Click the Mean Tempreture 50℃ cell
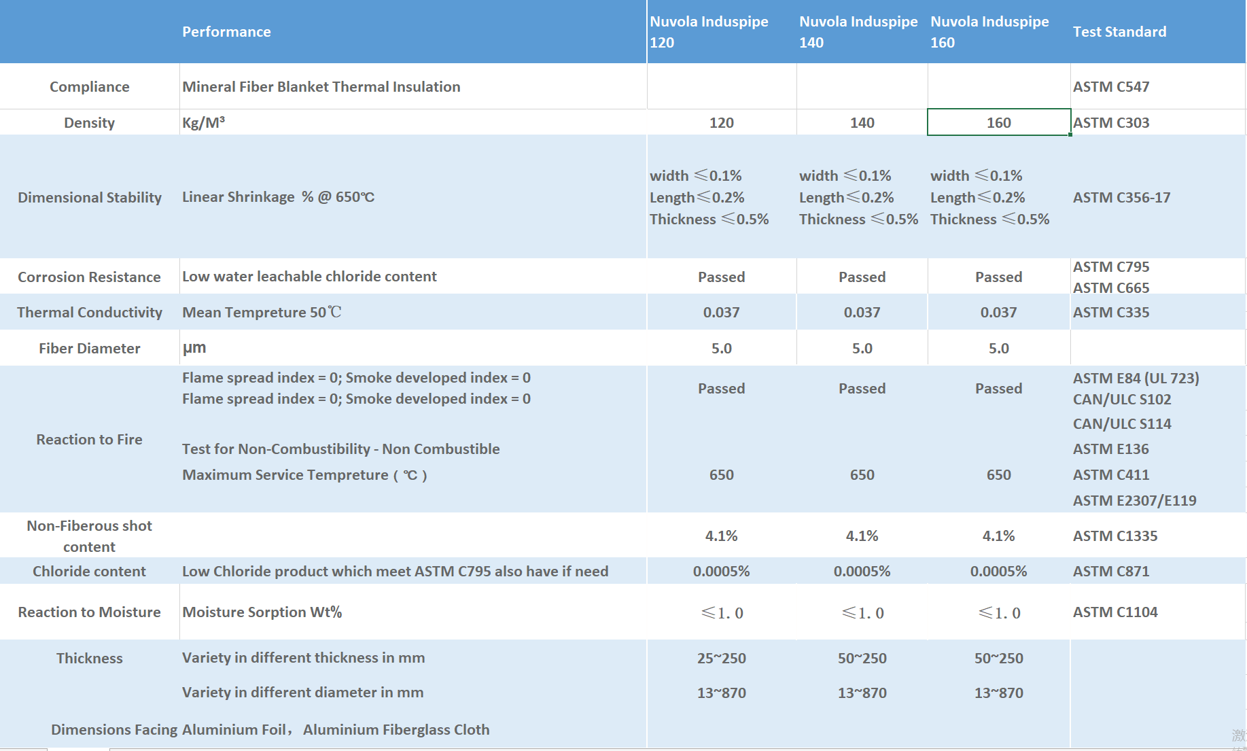 [x=262, y=312]
